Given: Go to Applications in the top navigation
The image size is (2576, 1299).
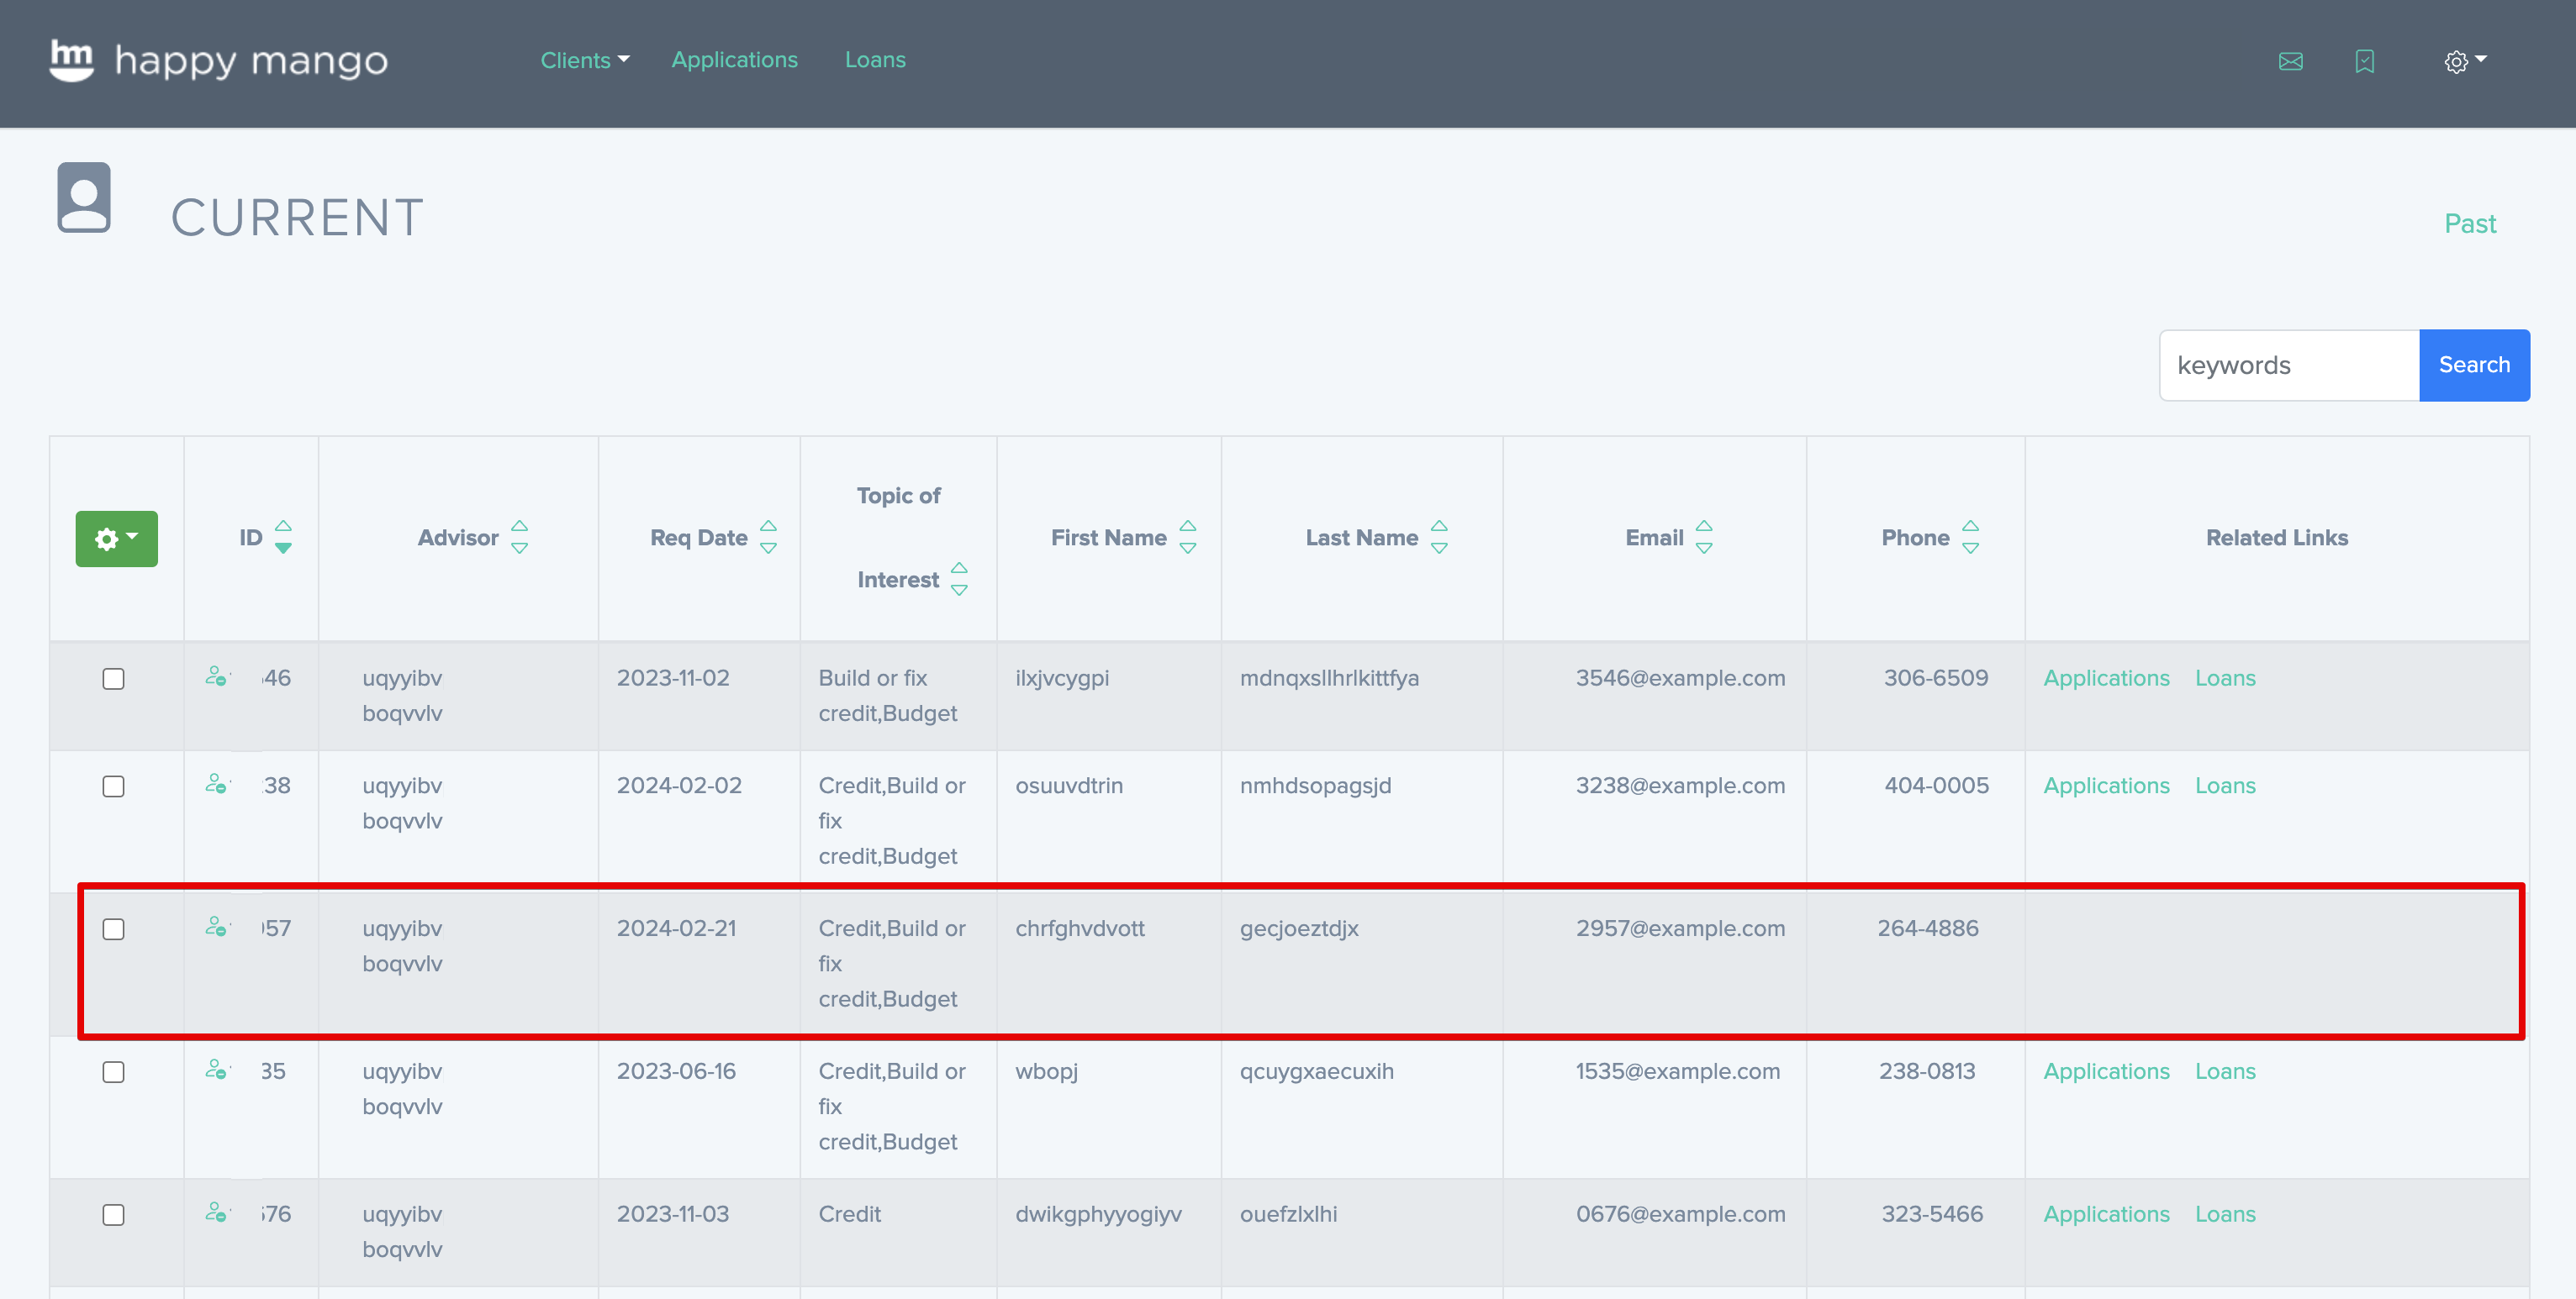Looking at the screenshot, I should [x=734, y=60].
